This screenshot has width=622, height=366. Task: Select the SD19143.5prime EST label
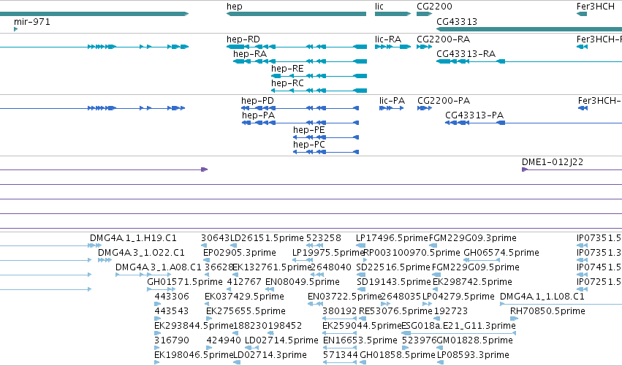coord(394,282)
